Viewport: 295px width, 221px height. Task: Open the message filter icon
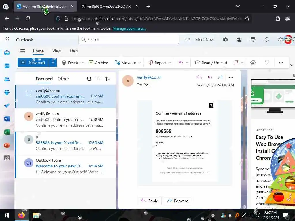(99, 78)
